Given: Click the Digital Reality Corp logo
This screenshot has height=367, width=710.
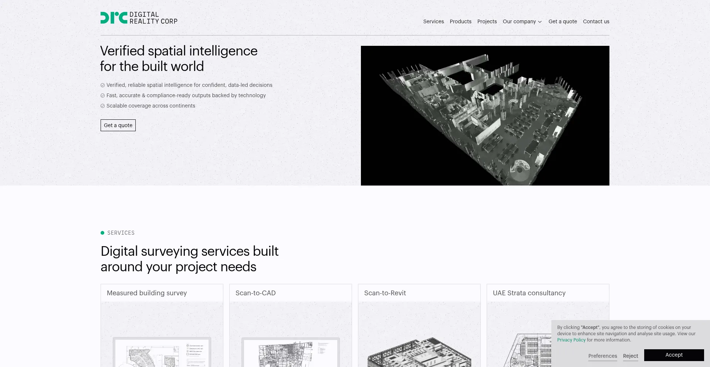Looking at the screenshot, I should pyautogui.click(x=139, y=18).
